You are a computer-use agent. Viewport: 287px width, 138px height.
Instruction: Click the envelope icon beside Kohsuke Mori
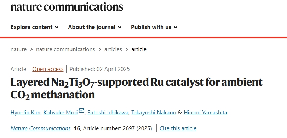(x=81, y=110)
